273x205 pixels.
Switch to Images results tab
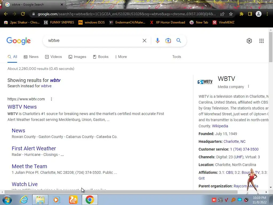point(77,57)
